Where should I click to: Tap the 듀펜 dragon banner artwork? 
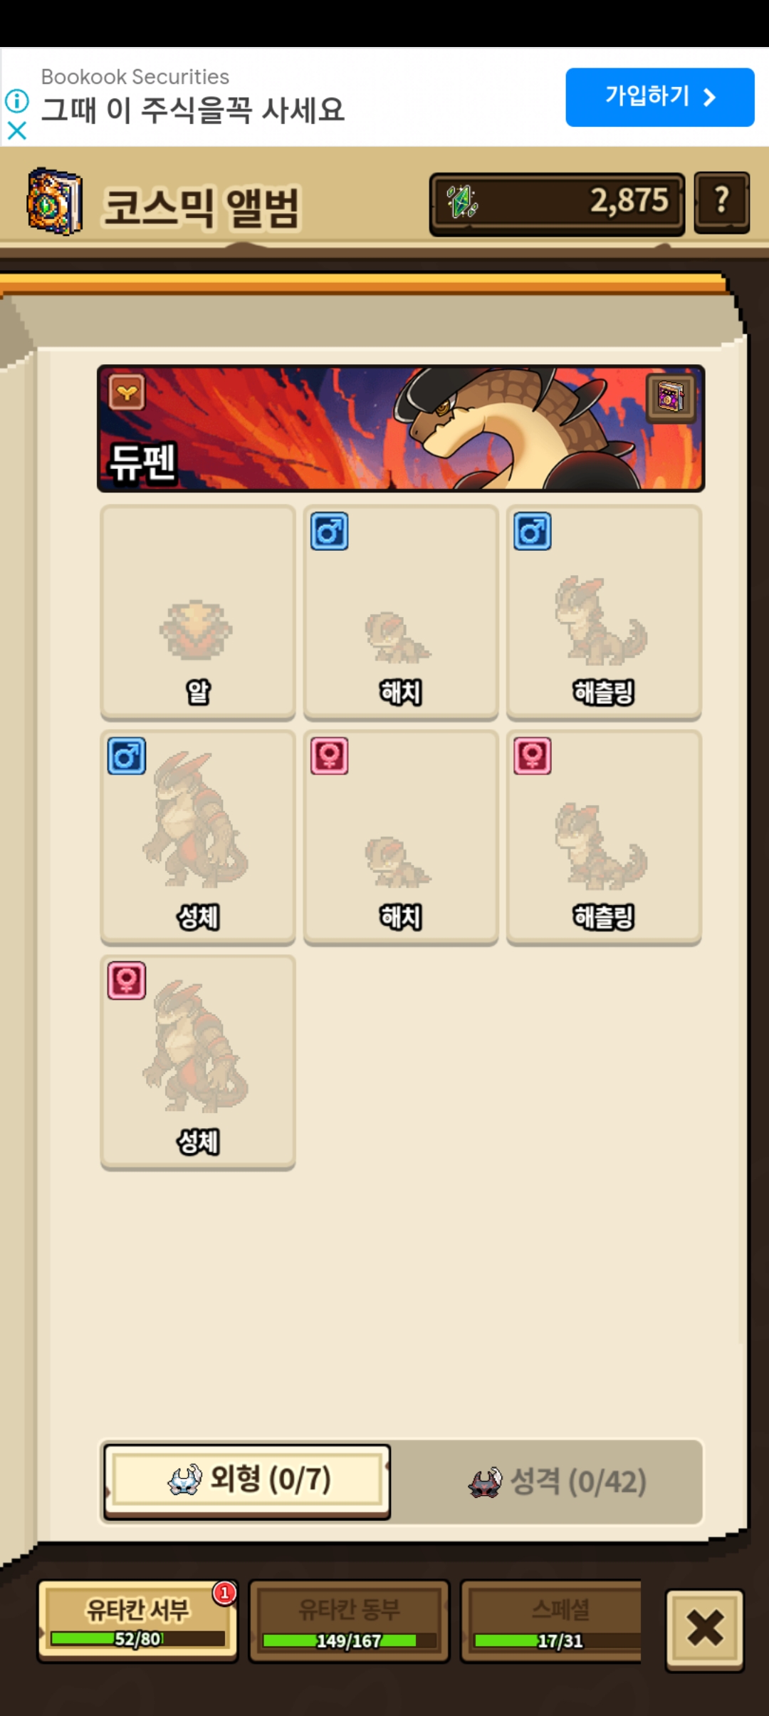pos(401,428)
